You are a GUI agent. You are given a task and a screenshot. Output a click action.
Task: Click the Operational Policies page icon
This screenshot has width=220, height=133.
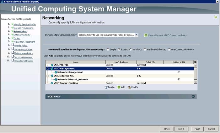point(13,61)
